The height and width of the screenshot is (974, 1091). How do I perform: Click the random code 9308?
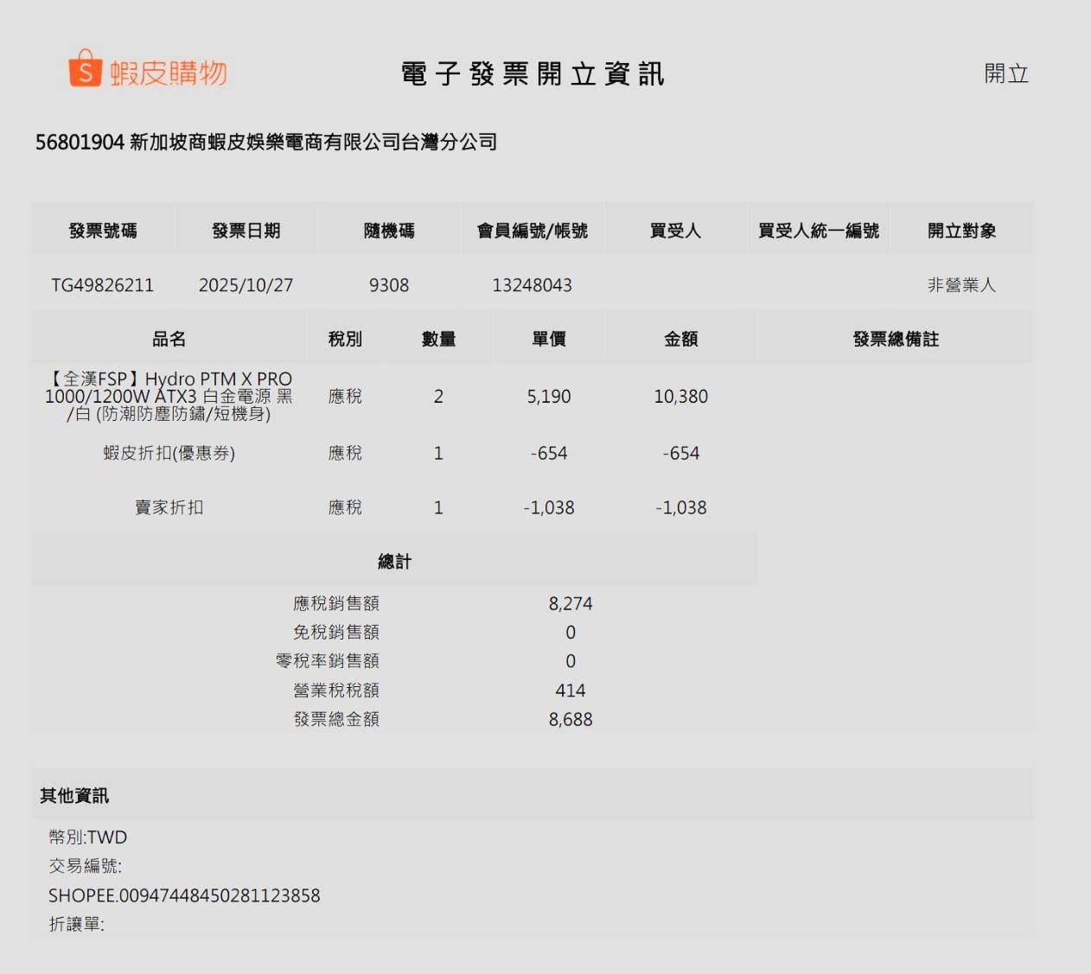click(389, 285)
